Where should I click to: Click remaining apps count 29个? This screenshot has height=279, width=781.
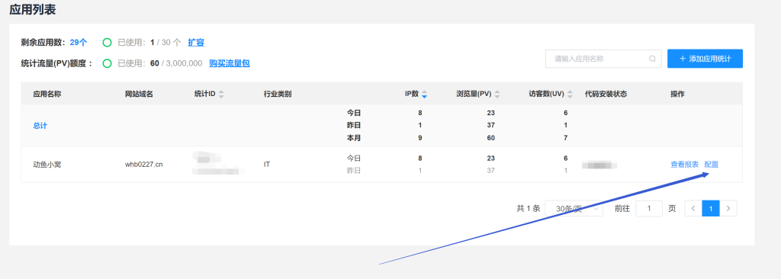79,43
